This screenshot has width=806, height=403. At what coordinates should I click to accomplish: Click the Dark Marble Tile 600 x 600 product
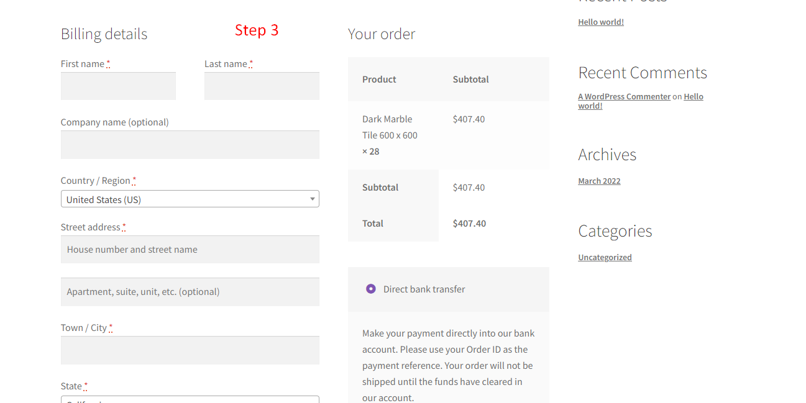click(390, 127)
